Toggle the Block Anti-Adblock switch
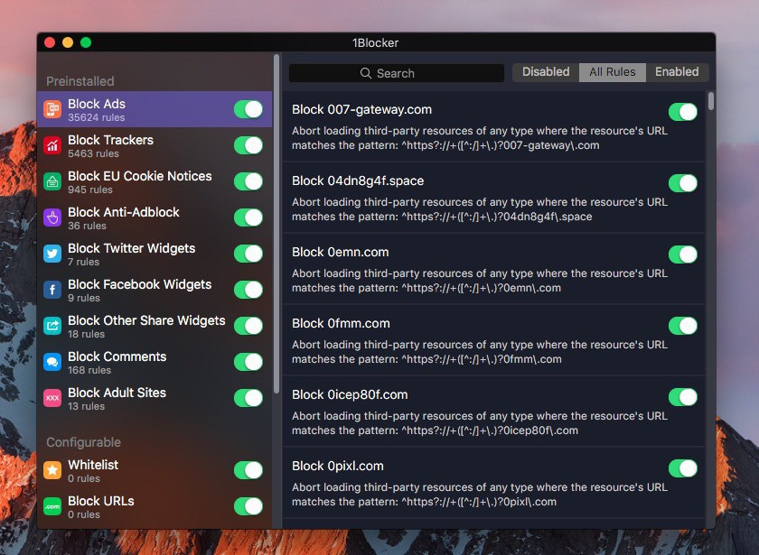The image size is (759, 555). pos(248,217)
